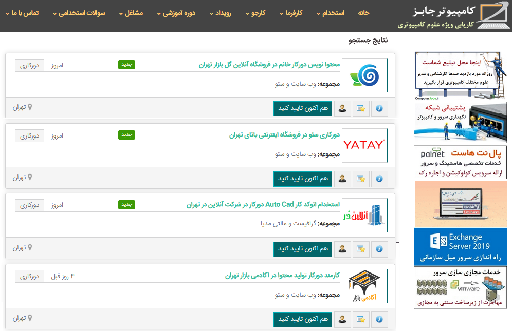
Task: Expand the دوره آموزشی dropdown menu
Action: [x=176, y=13]
